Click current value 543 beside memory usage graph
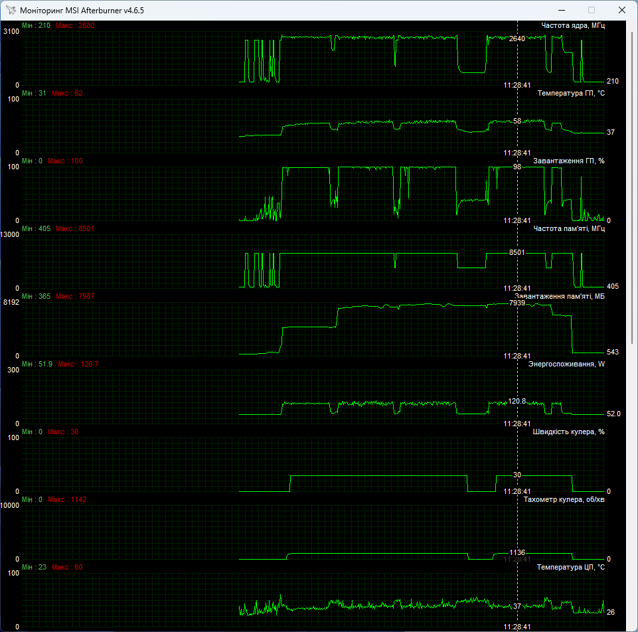Screen dimensions: 638x632 612,352
